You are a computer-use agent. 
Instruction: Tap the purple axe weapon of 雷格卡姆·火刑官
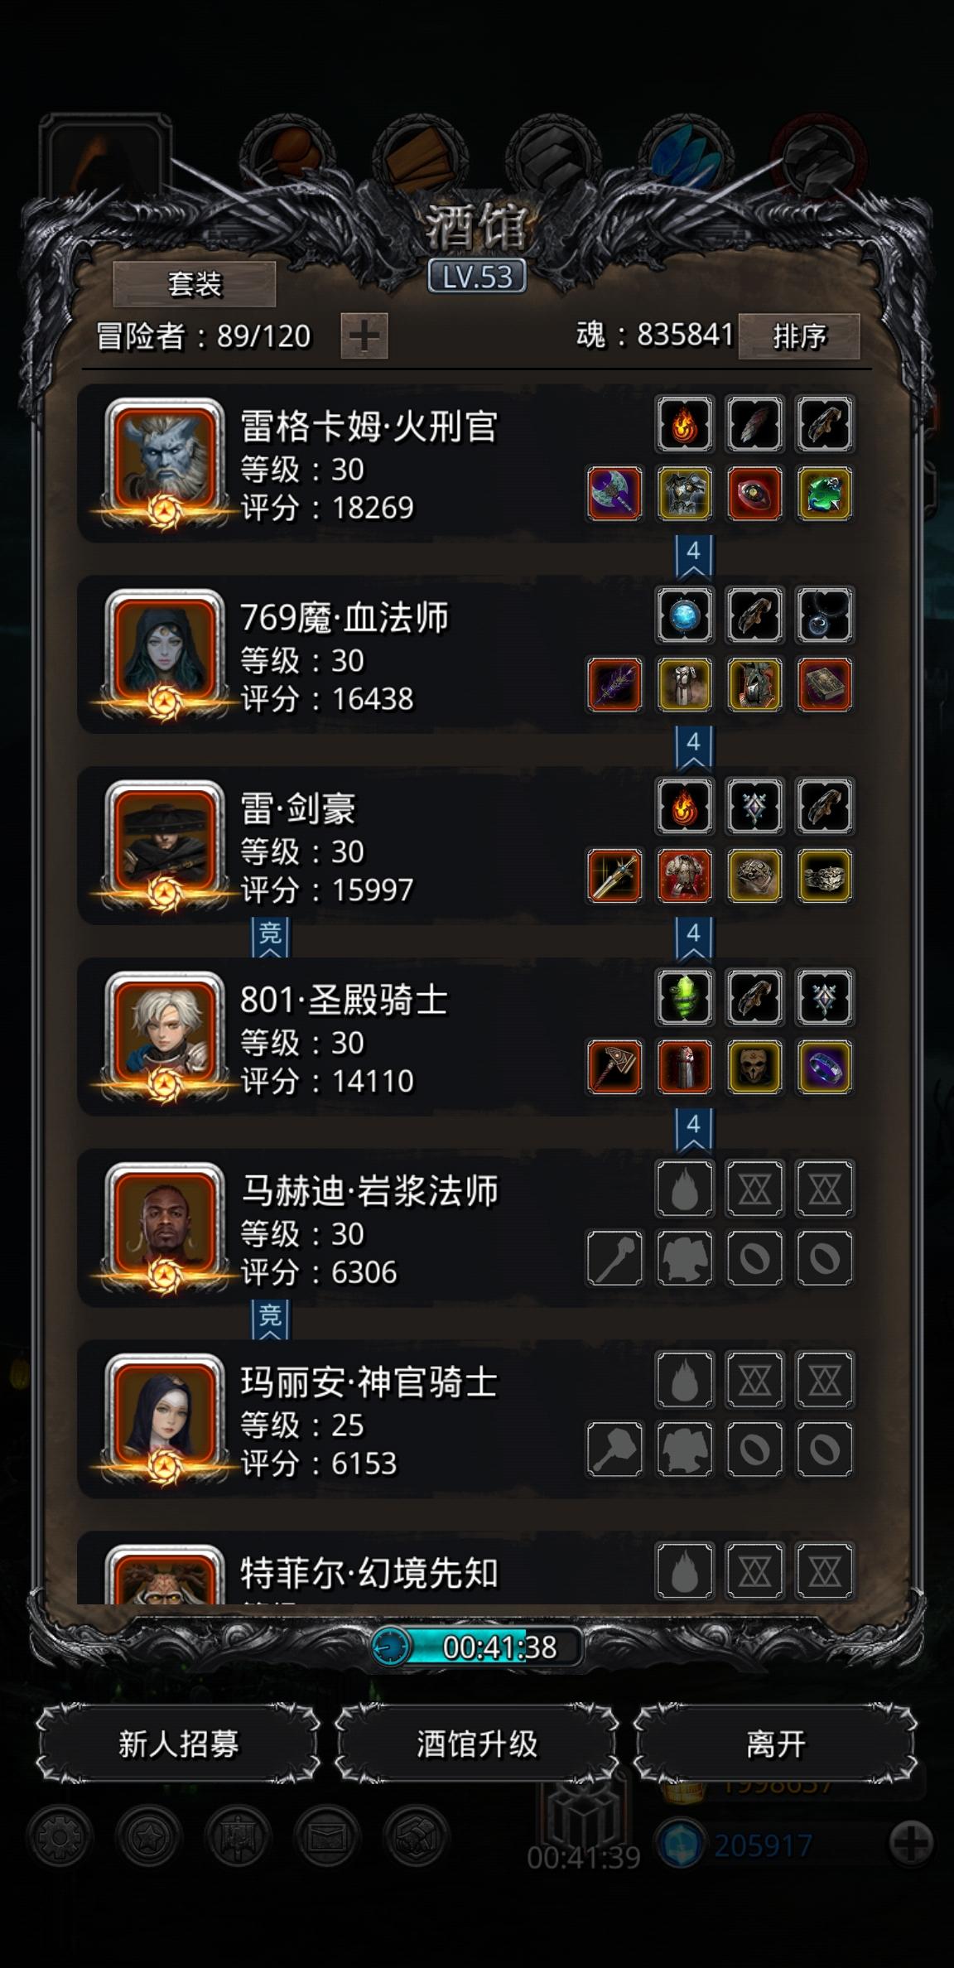[x=614, y=494]
